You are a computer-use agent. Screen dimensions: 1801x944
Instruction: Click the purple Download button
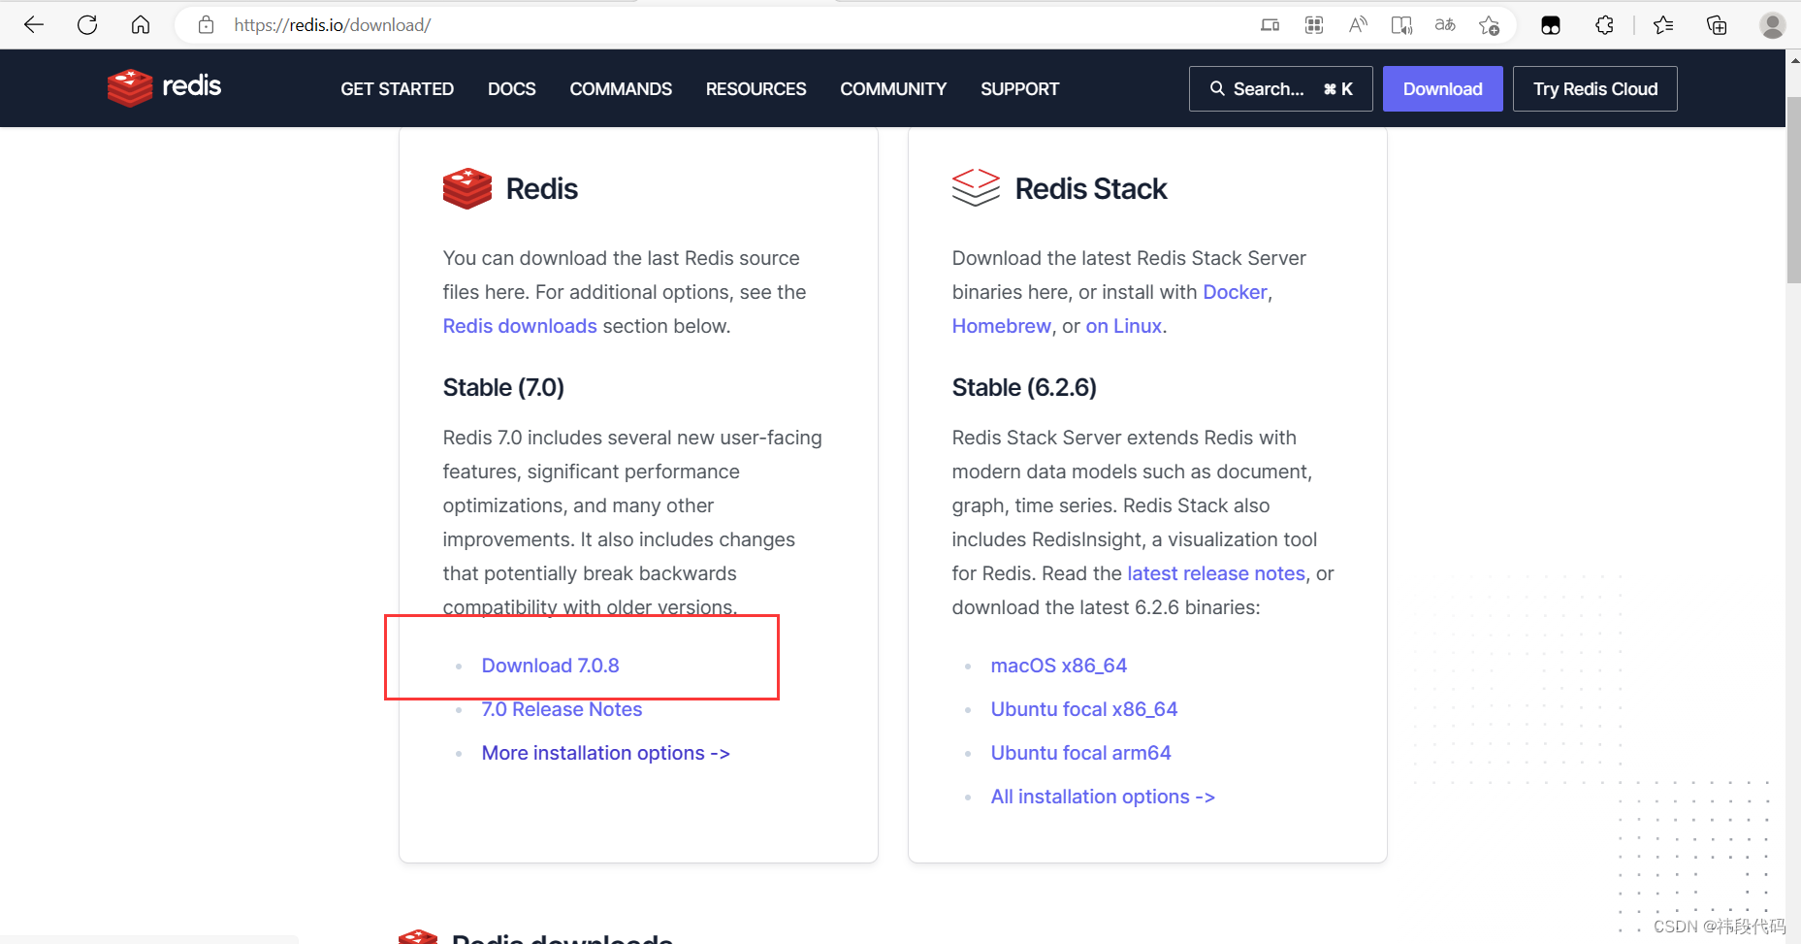pos(1442,88)
